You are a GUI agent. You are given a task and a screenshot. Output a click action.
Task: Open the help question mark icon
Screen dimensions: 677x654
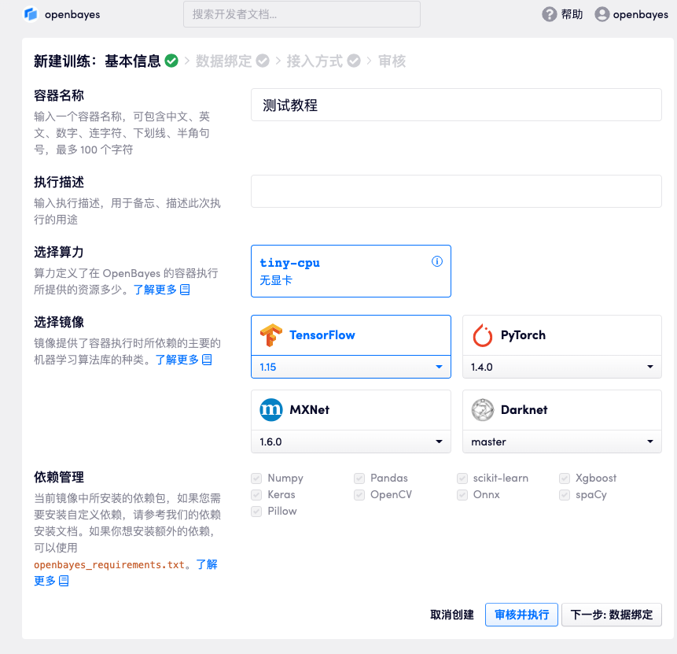tap(550, 14)
